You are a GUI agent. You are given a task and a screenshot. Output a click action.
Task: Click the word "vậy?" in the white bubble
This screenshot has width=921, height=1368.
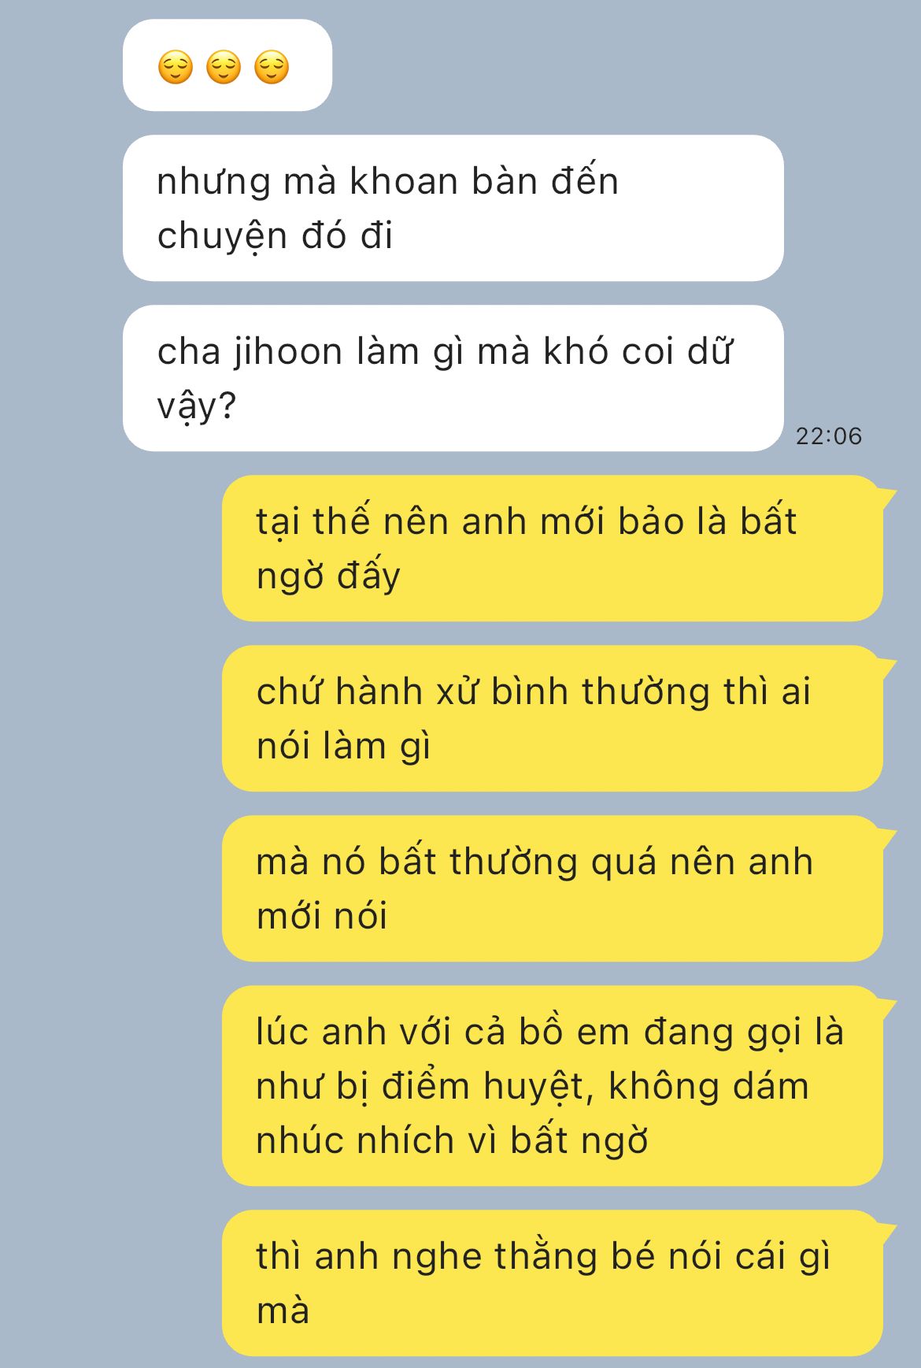(197, 407)
